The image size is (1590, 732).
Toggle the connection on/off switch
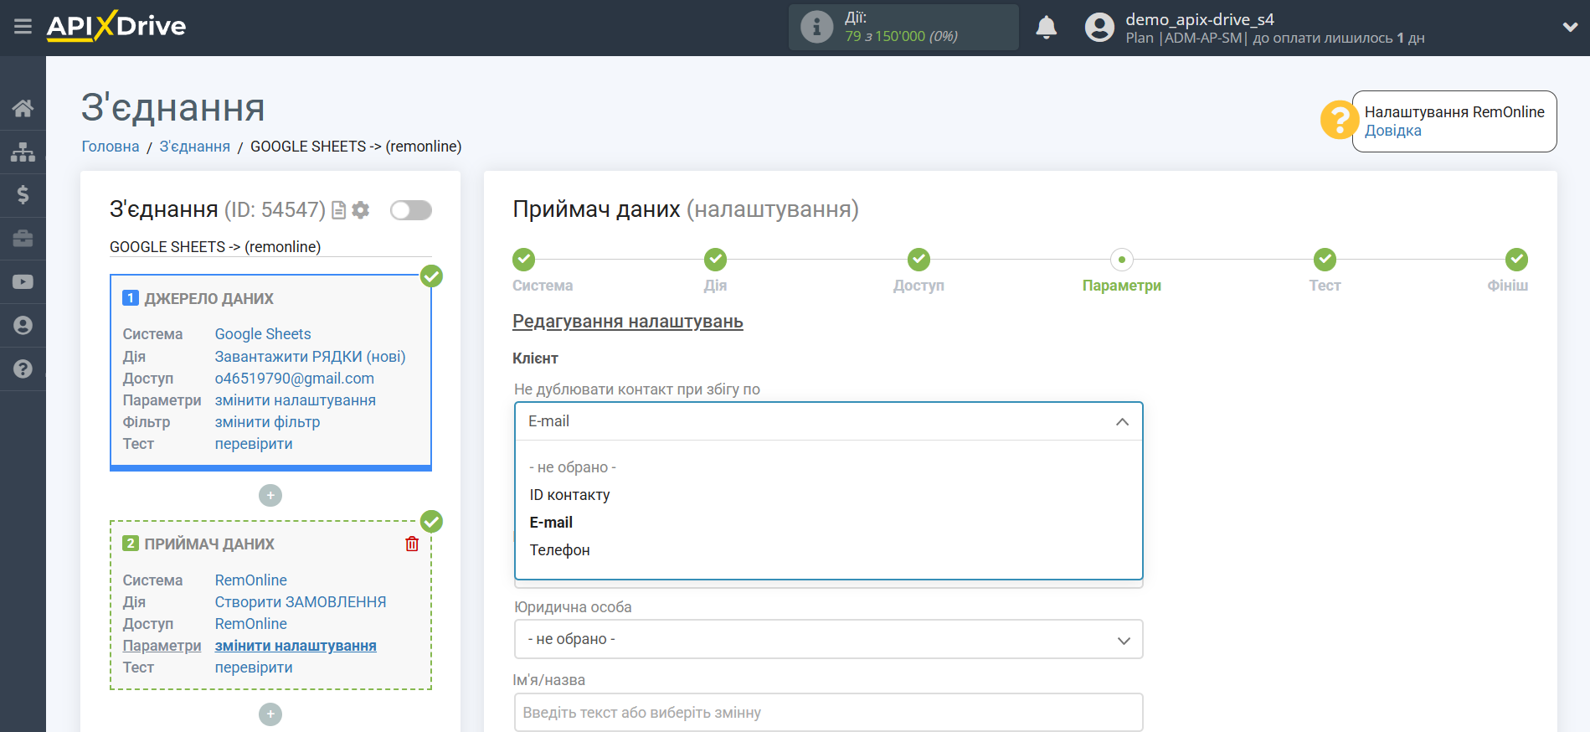(411, 210)
